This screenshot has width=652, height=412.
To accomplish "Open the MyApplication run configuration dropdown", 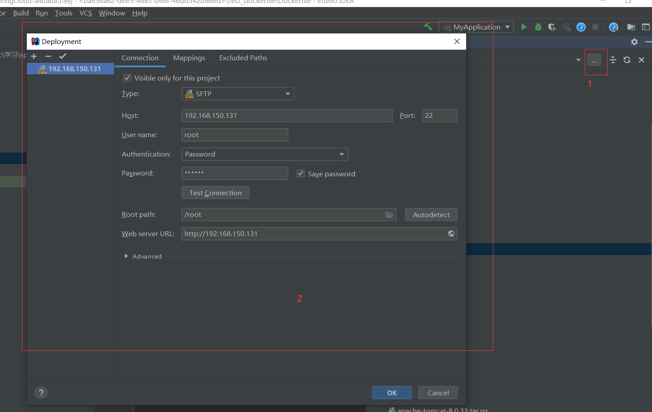I will coord(476,27).
